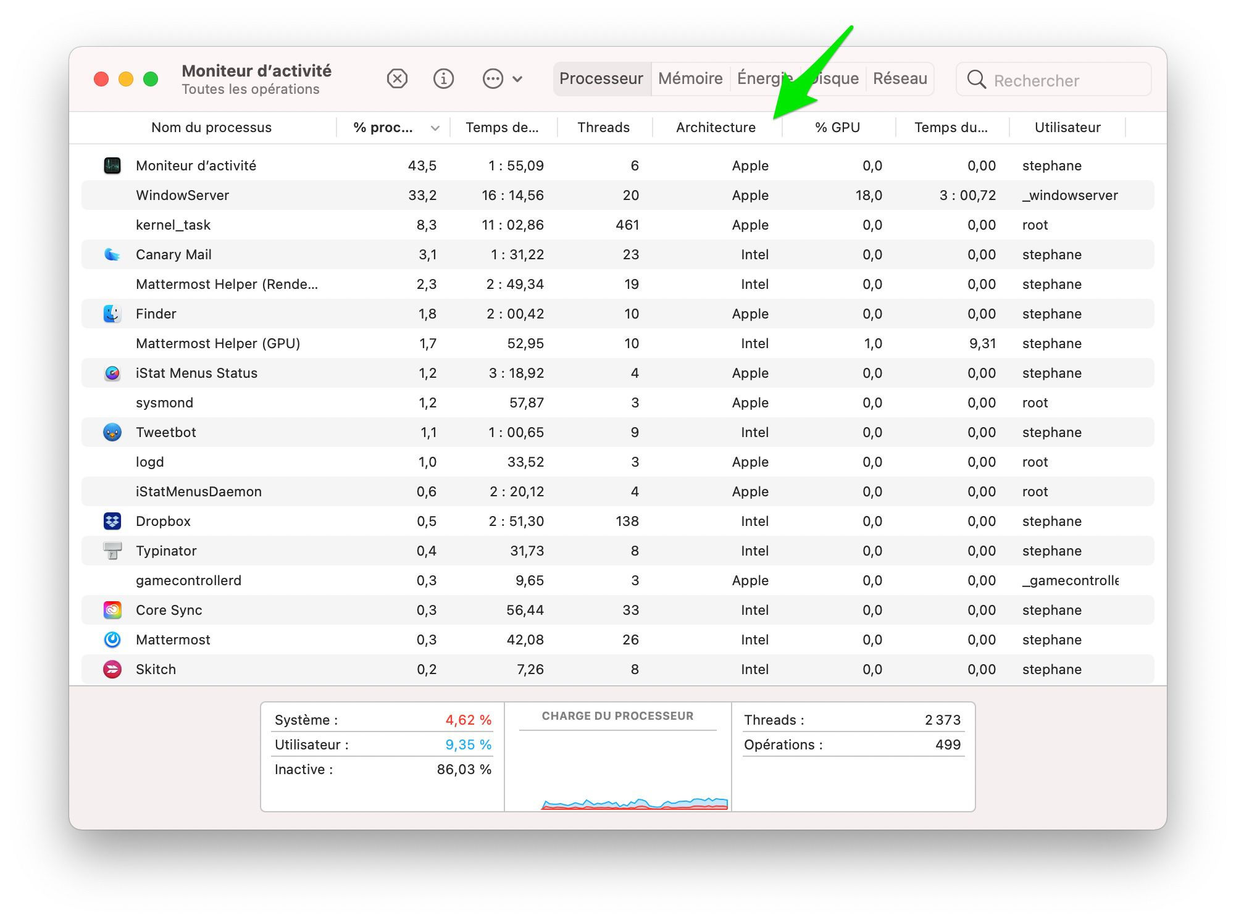
Task: Sort by Threads column header
Action: pyautogui.click(x=603, y=128)
